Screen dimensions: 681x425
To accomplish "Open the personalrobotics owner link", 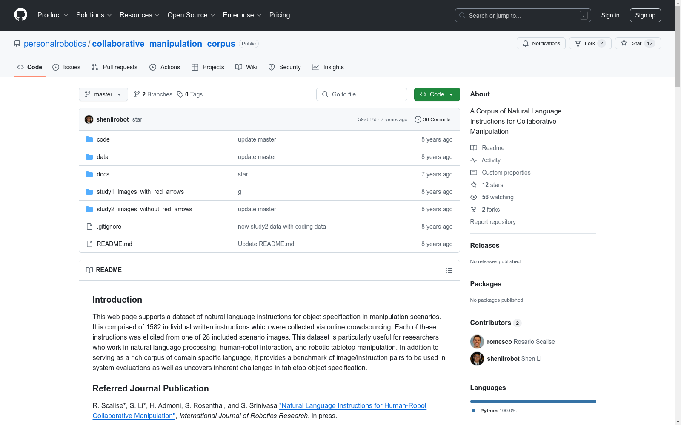I will [55, 44].
